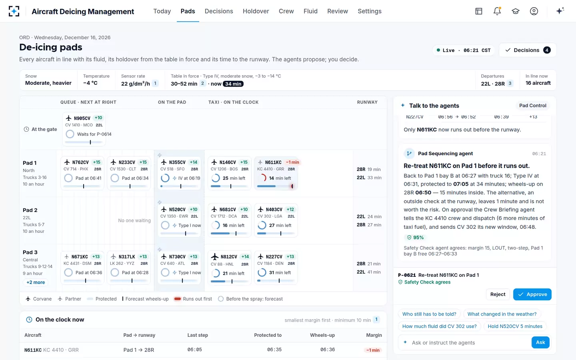The width and height of the screenshot is (576, 360).
Task: Open footnote 3 beside Departures 22L · 28R
Action: coord(510,83)
